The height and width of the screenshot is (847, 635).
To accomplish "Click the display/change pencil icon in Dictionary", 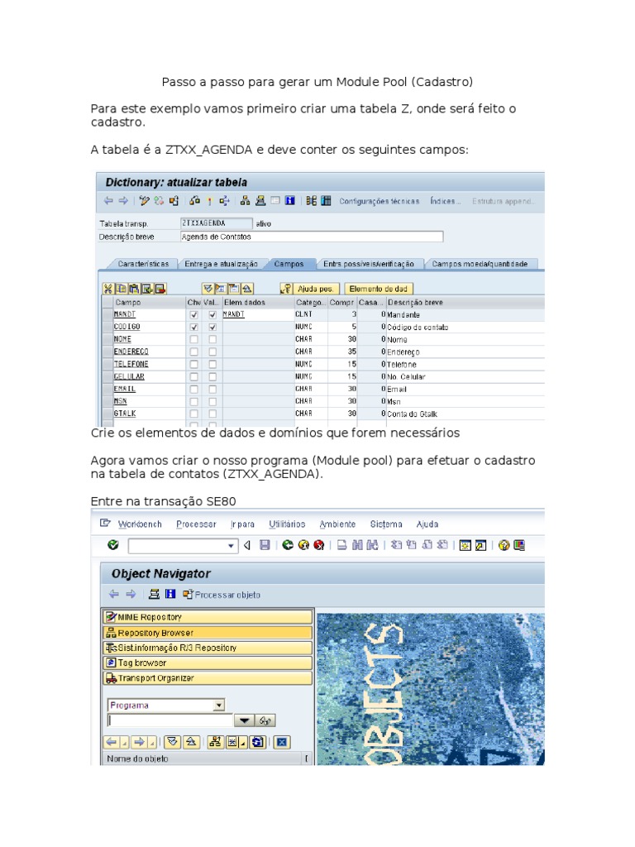I will coord(144,201).
